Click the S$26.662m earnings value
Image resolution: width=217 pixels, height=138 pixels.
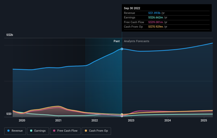pos(156,17)
